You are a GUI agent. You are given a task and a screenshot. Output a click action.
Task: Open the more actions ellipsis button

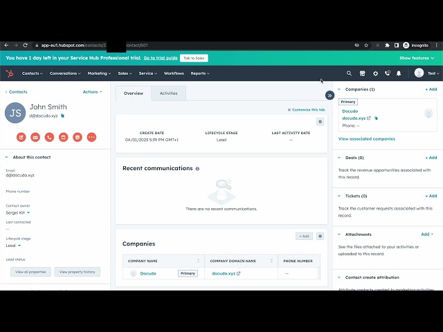pyautogui.click(x=91, y=137)
